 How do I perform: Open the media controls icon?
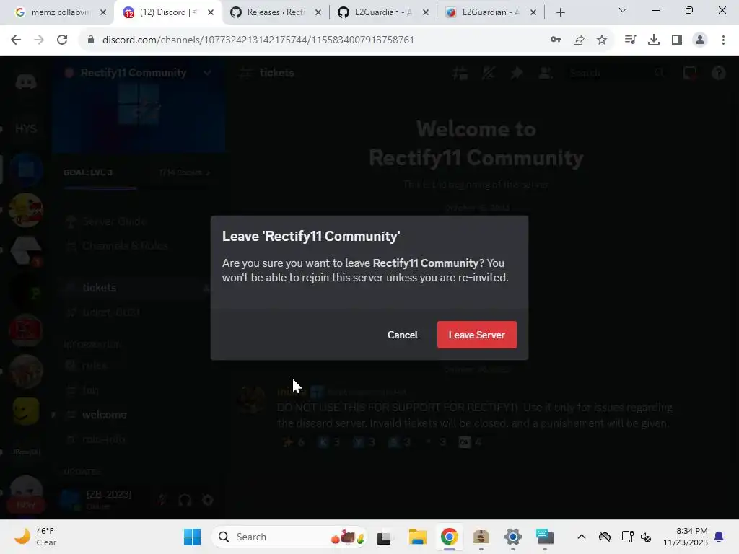(x=630, y=40)
